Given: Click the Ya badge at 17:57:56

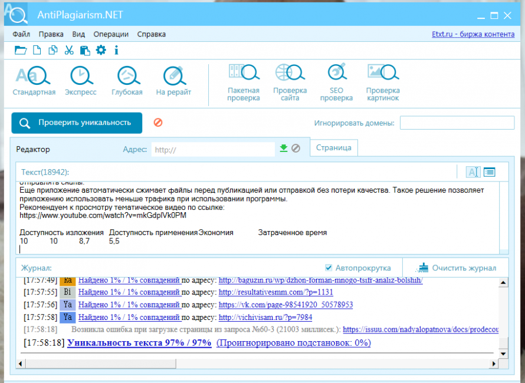Looking at the screenshot, I should 68,305.
